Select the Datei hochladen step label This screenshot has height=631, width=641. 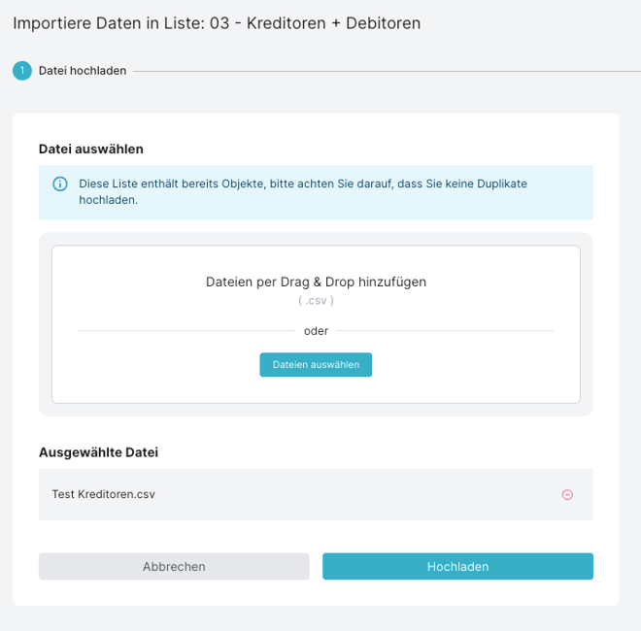click(83, 71)
